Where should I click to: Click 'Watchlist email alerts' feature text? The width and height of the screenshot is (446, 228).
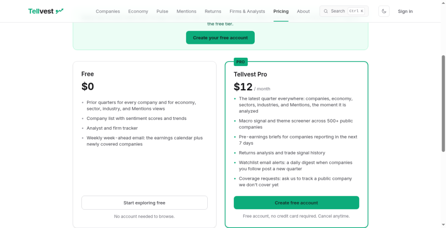[296, 165]
